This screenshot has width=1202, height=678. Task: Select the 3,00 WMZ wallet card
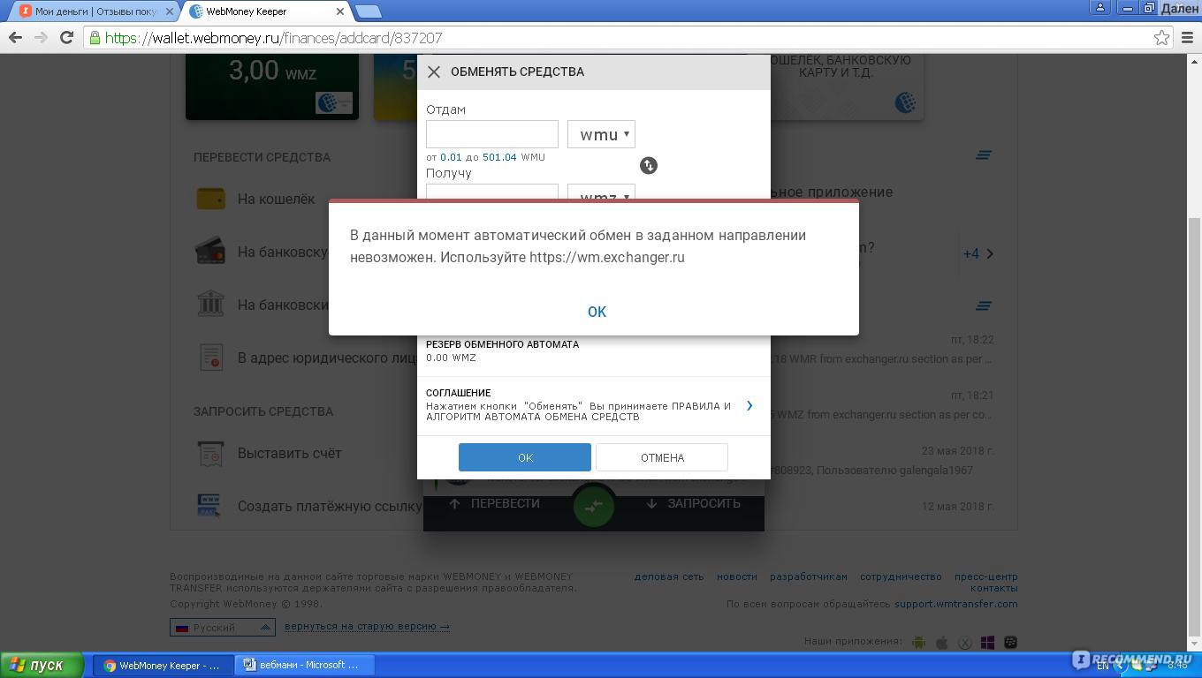(272, 87)
